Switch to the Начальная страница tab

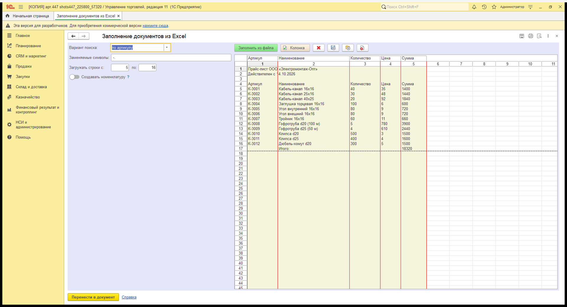pos(28,16)
